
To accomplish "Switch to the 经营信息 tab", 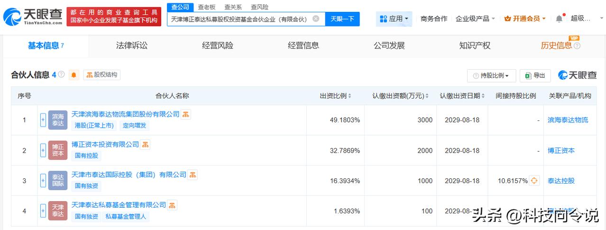I will pyautogui.click(x=303, y=46).
